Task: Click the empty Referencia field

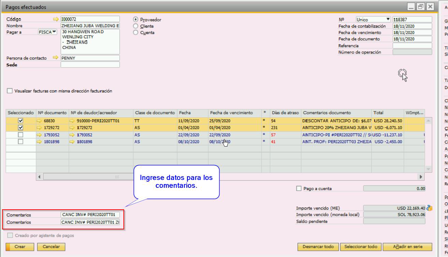Action: (x=412, y=46)
